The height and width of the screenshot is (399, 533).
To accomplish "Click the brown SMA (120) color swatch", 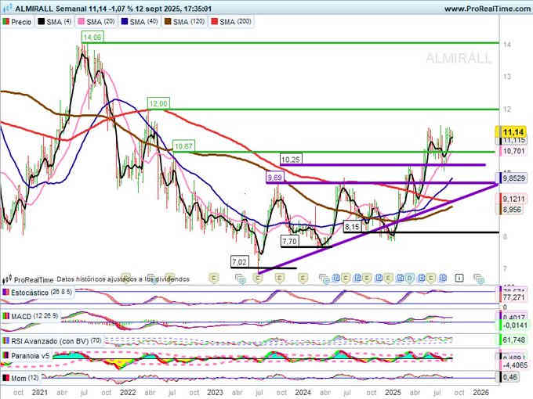I will click(168, 22).
